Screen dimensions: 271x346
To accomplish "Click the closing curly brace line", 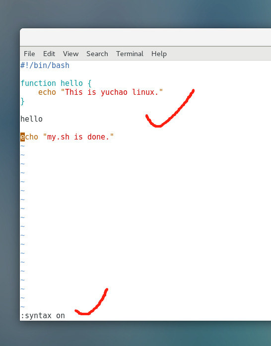I will 22,101.
